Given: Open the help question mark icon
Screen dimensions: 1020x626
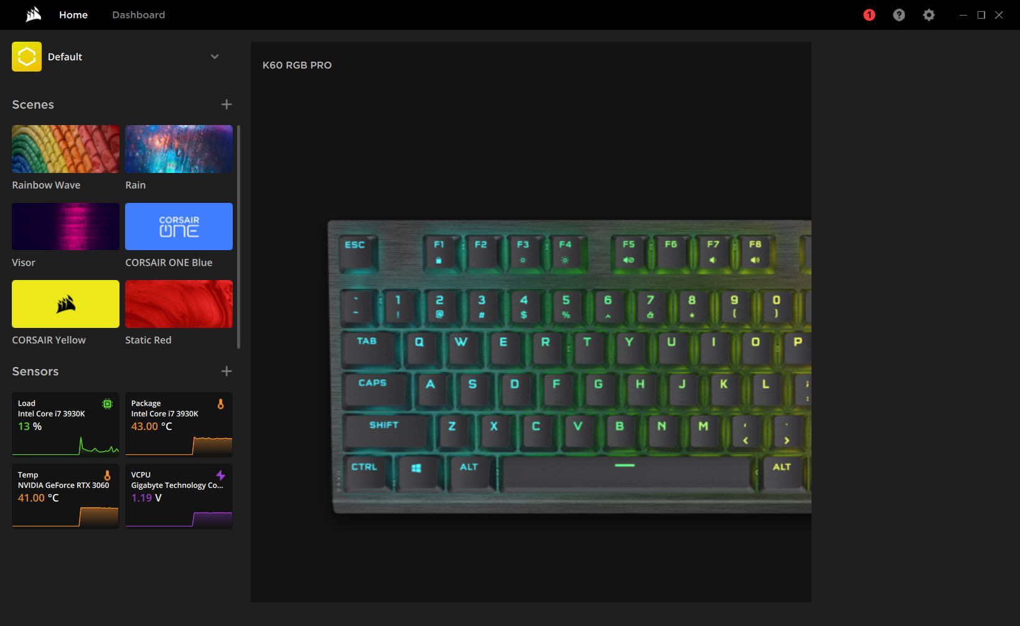Looking at the screenshot, I should point(899,15).
